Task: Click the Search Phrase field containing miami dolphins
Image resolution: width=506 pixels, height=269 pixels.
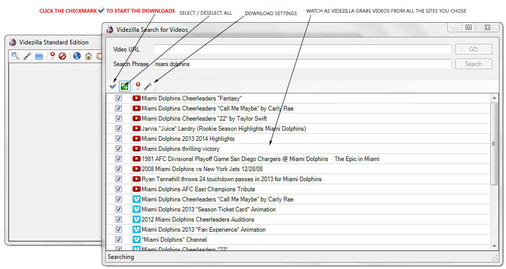Action: pyautogui.click(x=303, y=64)
